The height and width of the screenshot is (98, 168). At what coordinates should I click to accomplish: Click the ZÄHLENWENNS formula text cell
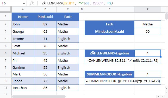[123, 60]
